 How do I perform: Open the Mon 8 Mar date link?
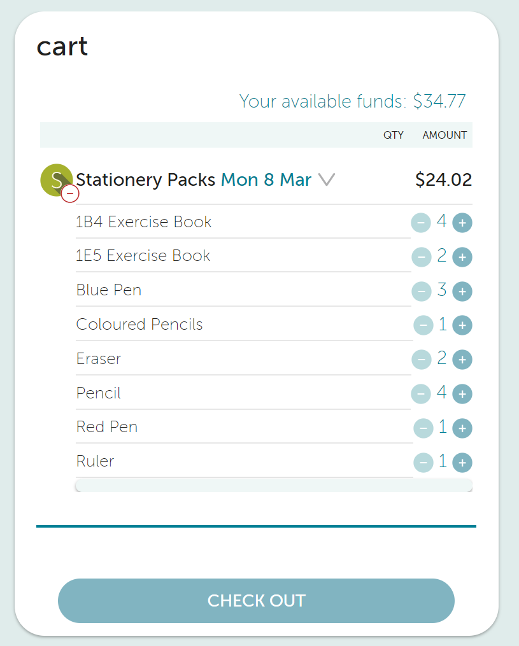[266, 179]
